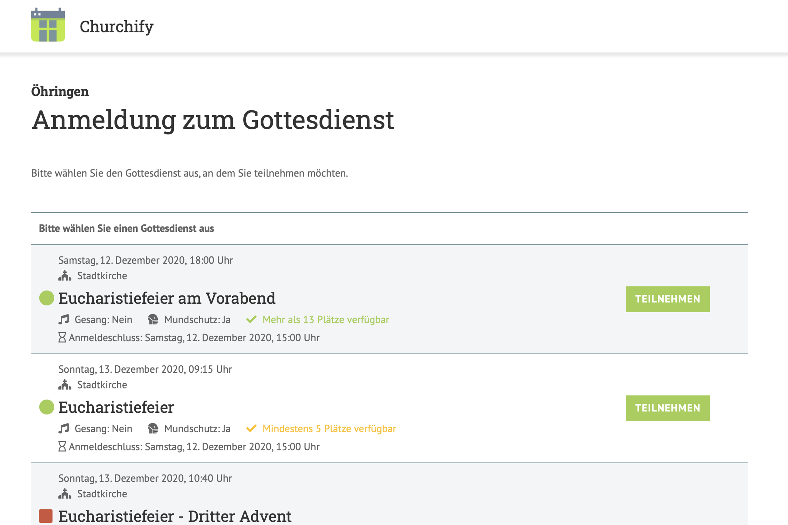
Task: Click green checkmark next to 13 Plätze
Action: [251, 319]
